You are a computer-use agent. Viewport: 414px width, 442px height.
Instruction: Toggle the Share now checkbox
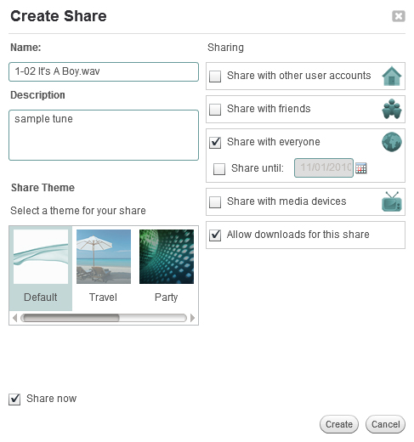click(14, 399)
